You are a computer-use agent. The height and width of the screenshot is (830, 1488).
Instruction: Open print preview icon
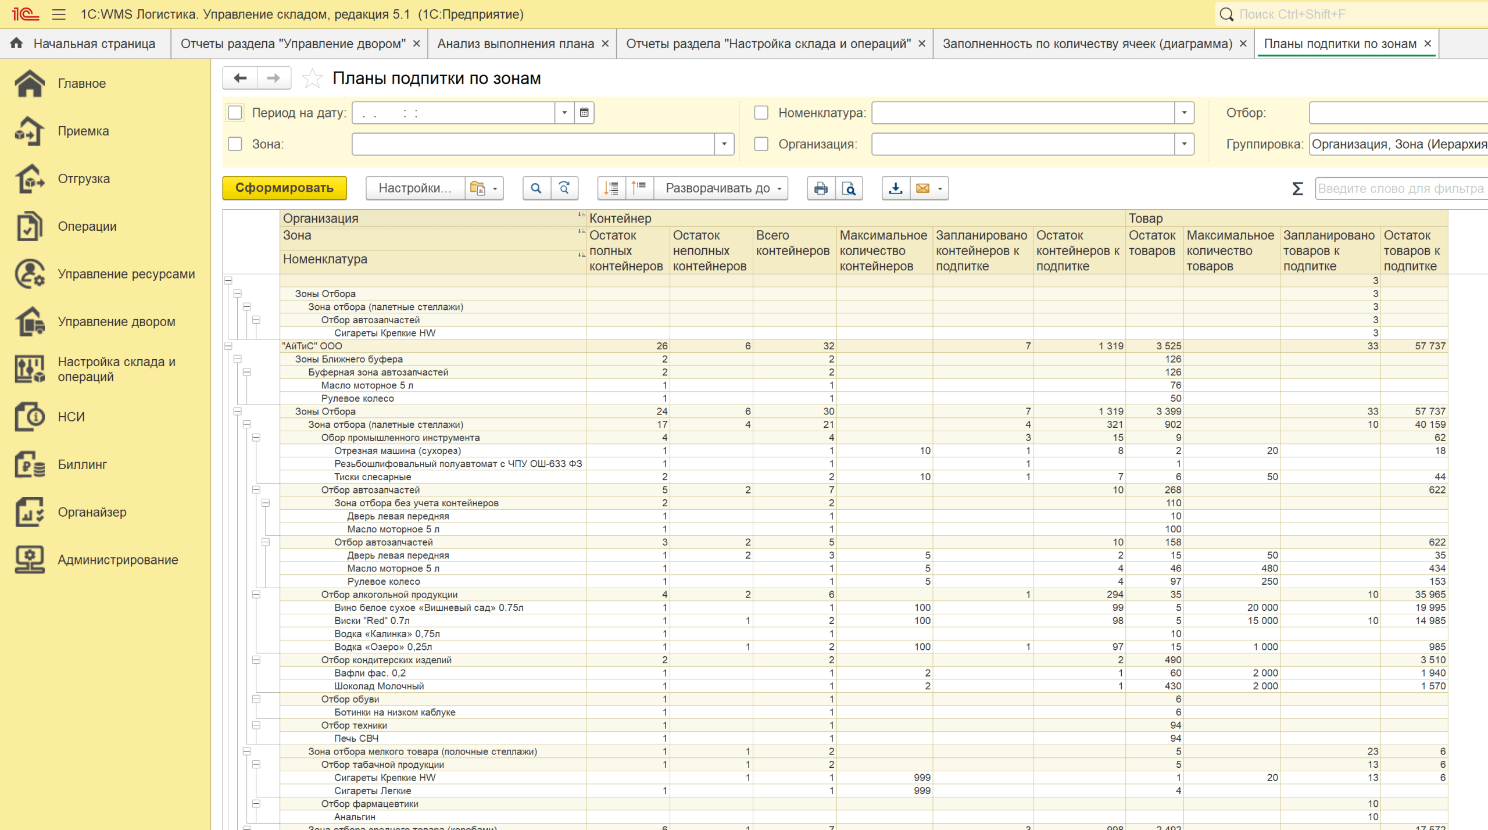coord(849,188)
